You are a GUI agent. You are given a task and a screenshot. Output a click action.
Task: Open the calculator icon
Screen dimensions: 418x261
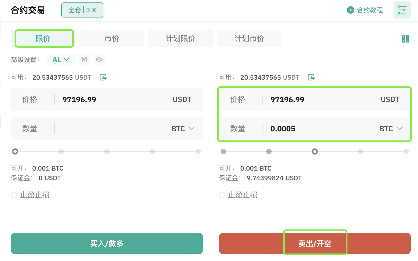pos(405,39)
